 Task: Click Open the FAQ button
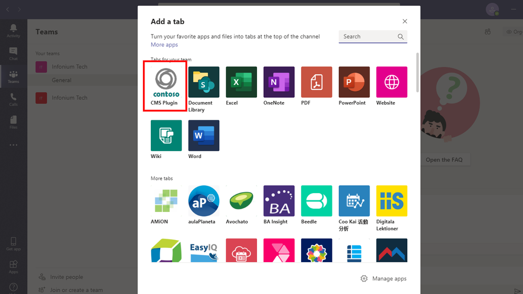pyautogui.click(x=444, y=160)
